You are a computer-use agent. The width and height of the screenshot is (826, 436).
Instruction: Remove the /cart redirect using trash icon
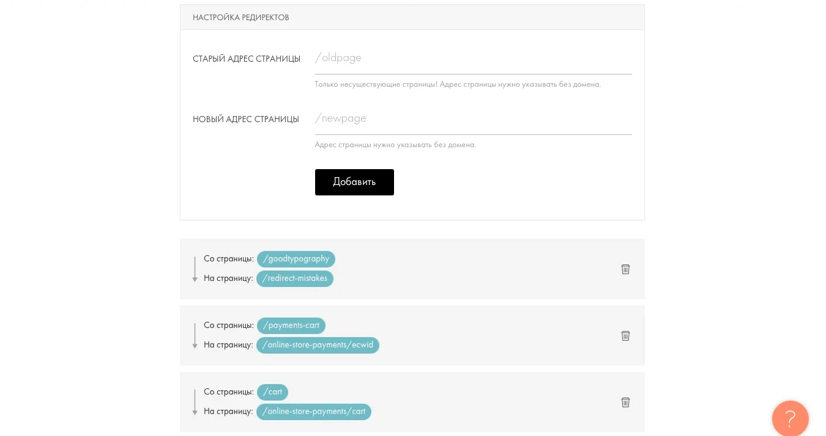coord(625,402)
